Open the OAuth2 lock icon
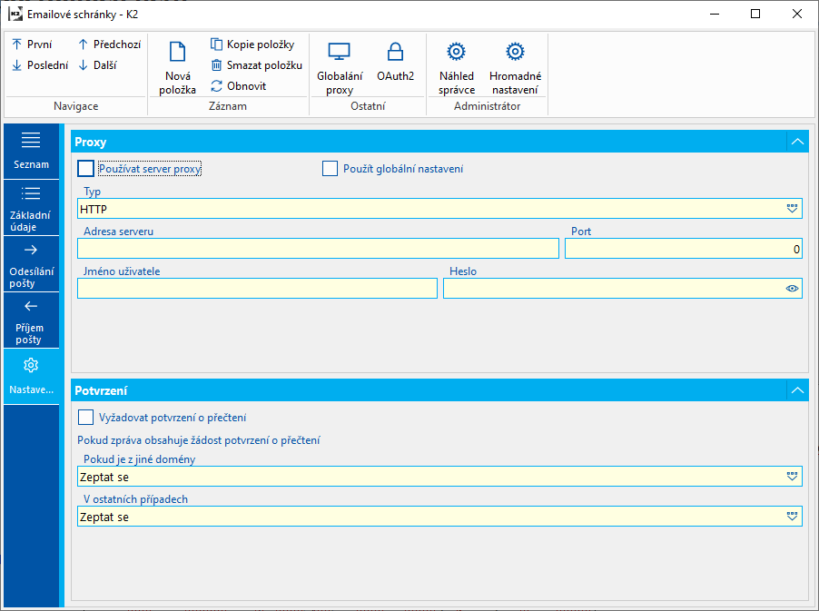Screen dimensions: 819x611 pyautogui.click(x=395, y=53)
